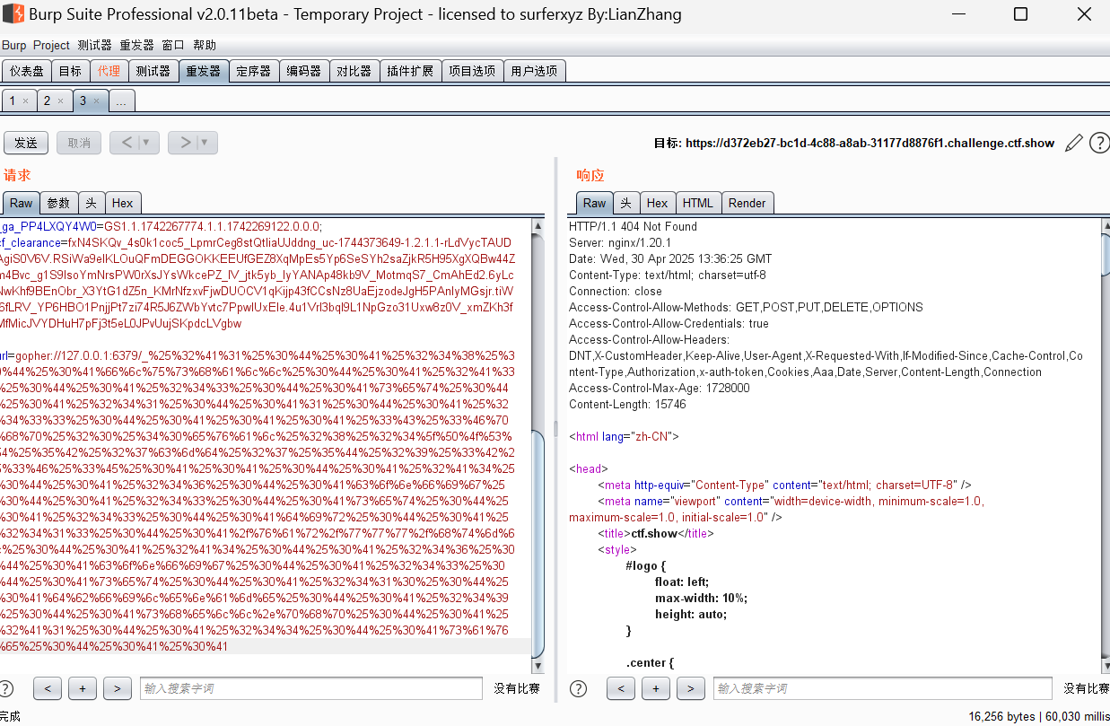
Task: Open the 帮助 menu
Action: 205,45
